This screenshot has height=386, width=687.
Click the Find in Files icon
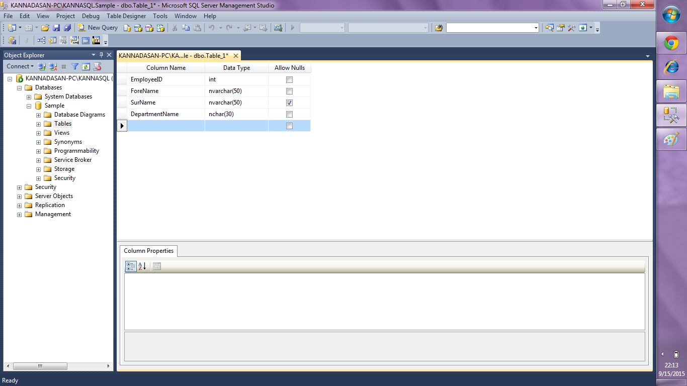click(x=439, y=28)
